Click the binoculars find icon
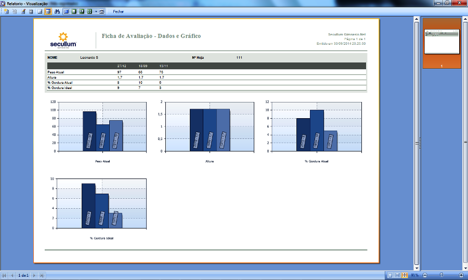468x280 pixels. pos(57,11)
